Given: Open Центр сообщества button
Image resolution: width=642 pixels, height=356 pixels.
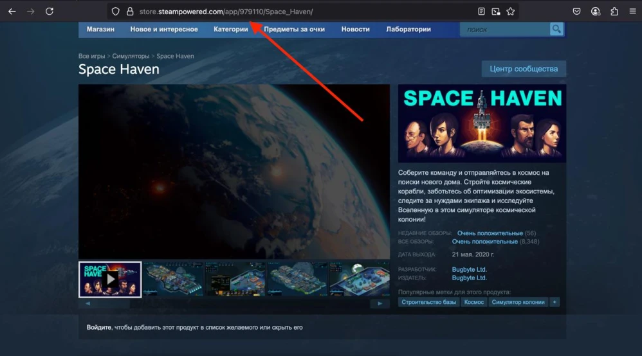Looking at the screenshot, I should coord(524,69).
